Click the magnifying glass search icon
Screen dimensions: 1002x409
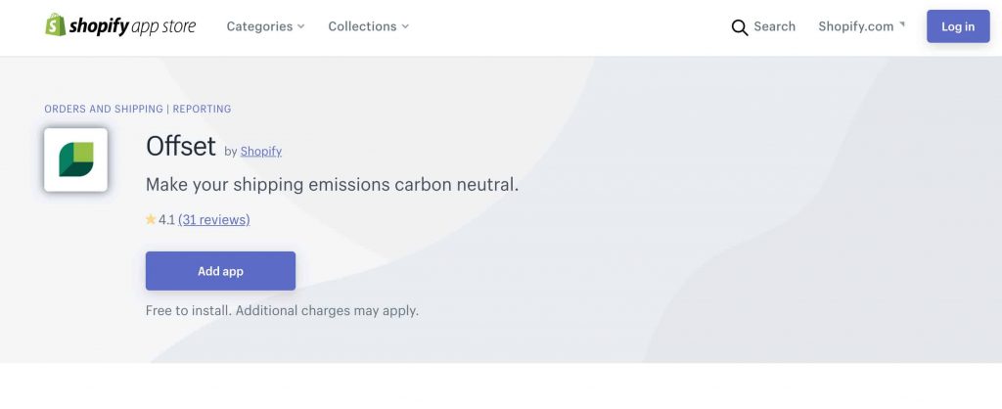tap(740, 26)
